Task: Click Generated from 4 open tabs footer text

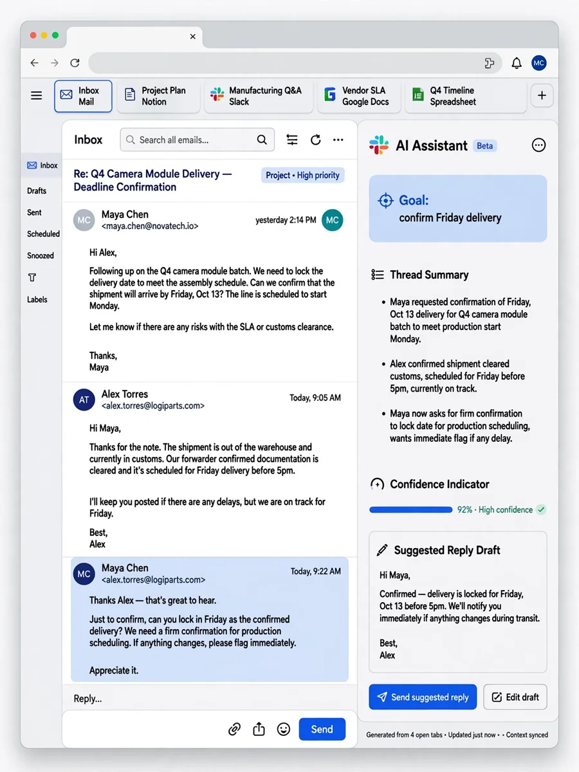Action: [404, 735]
